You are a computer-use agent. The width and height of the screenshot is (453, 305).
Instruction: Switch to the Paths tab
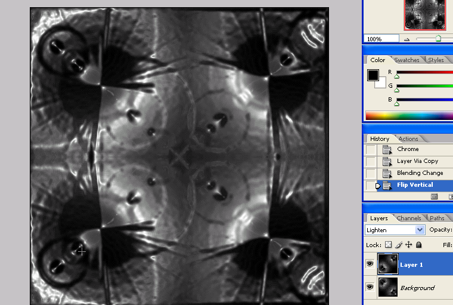pos(437,218)
